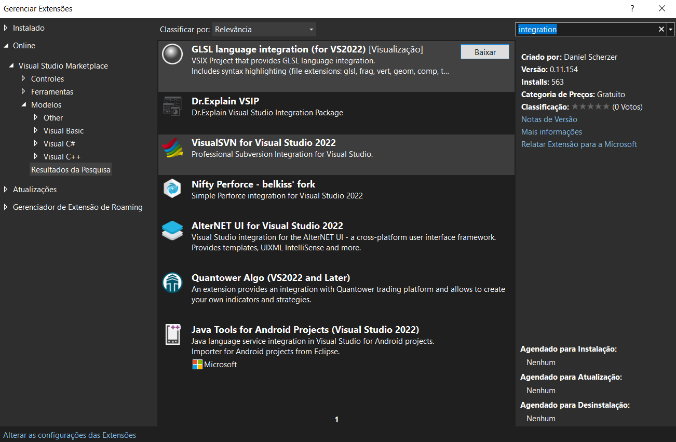Click the GLSL language integration extension icon
The height and width of the screenshot is (442, 676).
coord(172,54)
